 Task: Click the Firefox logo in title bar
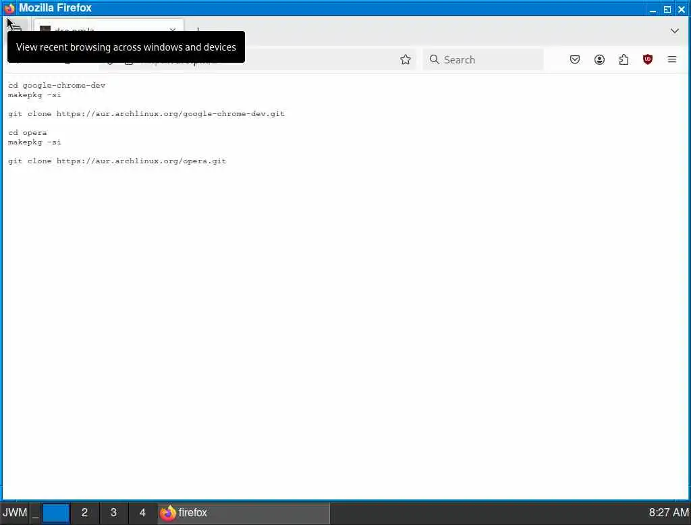tap(9, 8)
